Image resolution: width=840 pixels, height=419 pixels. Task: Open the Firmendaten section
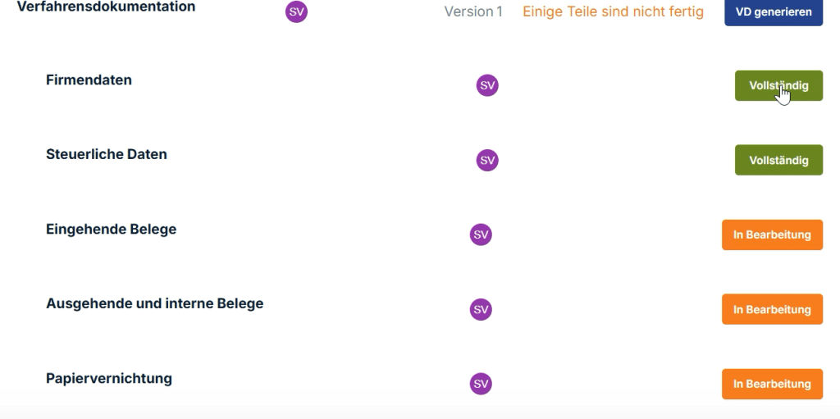coord(89,80)
